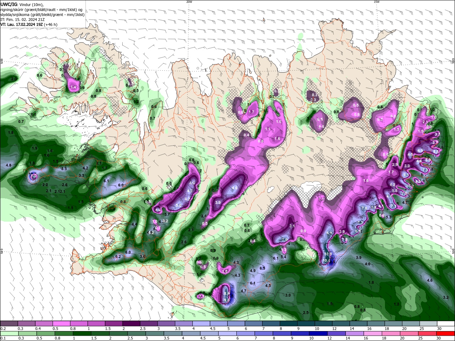
Task: Click the blue bottom-row swatch between 8 and 9
Action: coord(282,333)
